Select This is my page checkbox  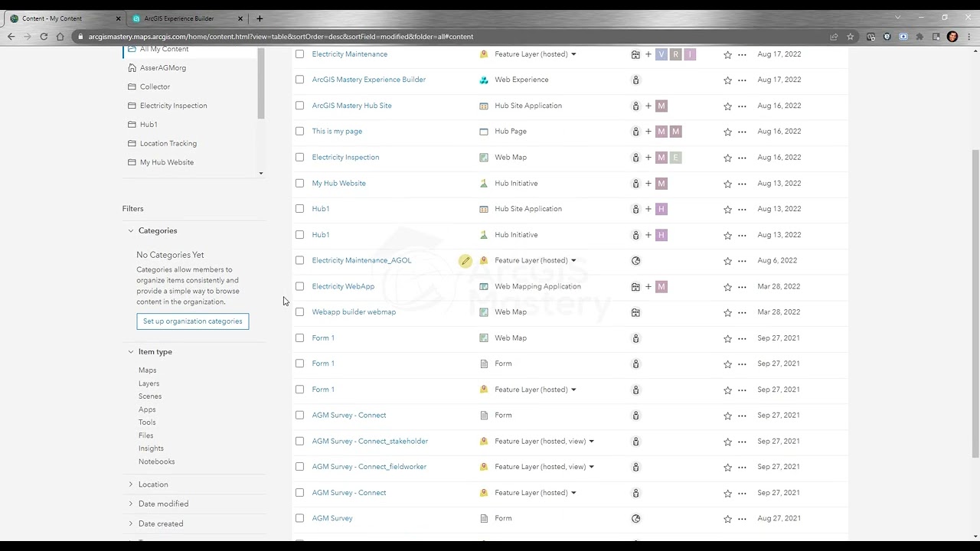pos(299,132)
